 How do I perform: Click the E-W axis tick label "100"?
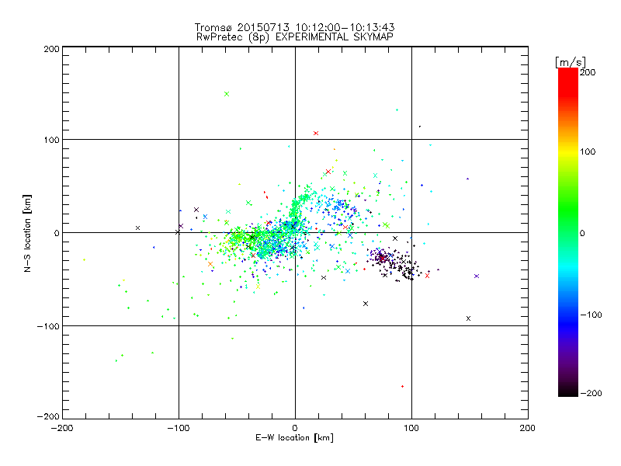411,428
